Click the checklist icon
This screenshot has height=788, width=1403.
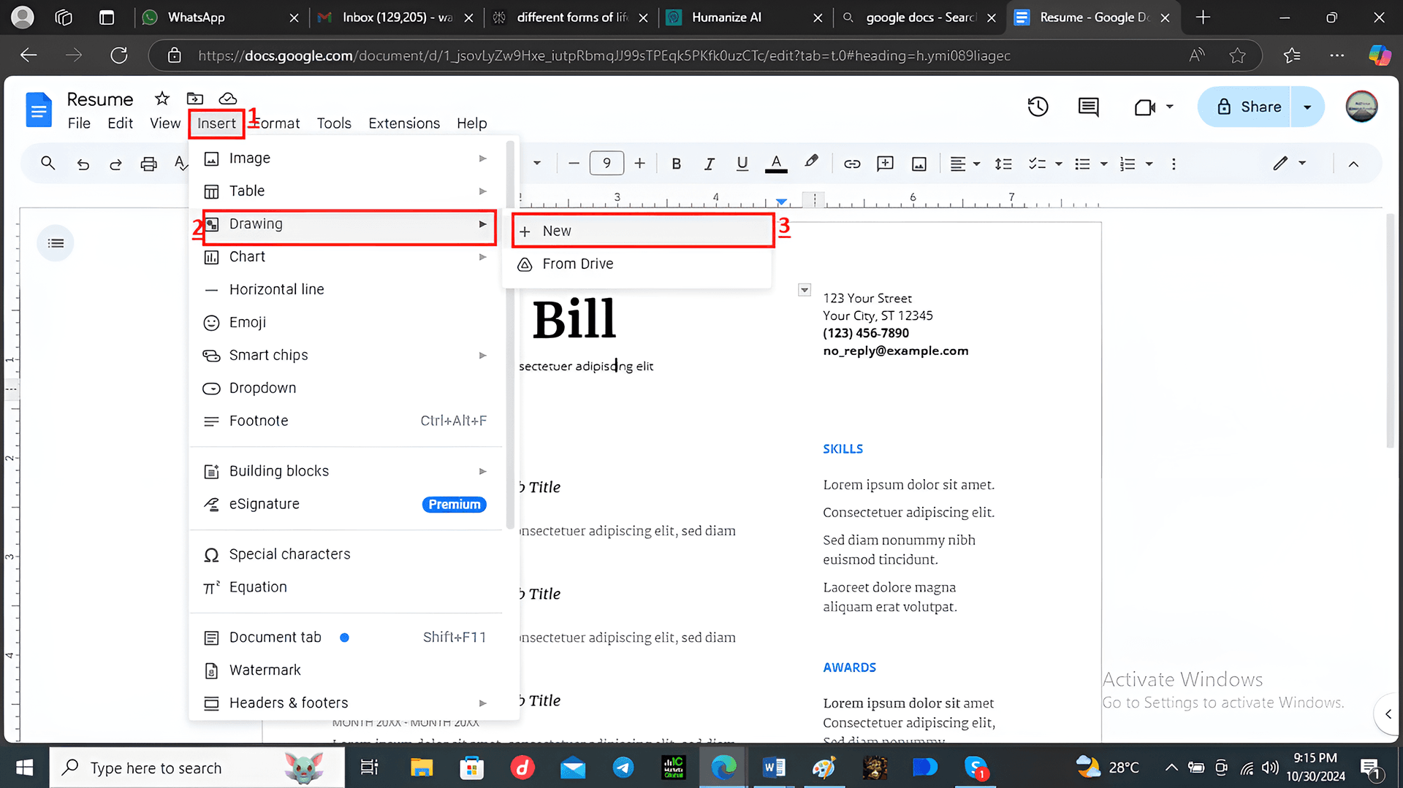[x=1037, y=164]
